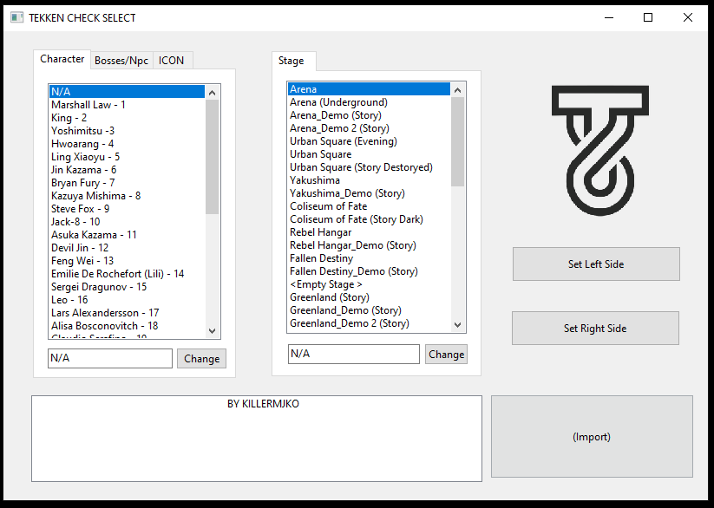The width and height of the screenshot is (714, 508).
Task: Minimize the TEKKEN CHECK SELECT window
Action: click(x=609, y=17)
